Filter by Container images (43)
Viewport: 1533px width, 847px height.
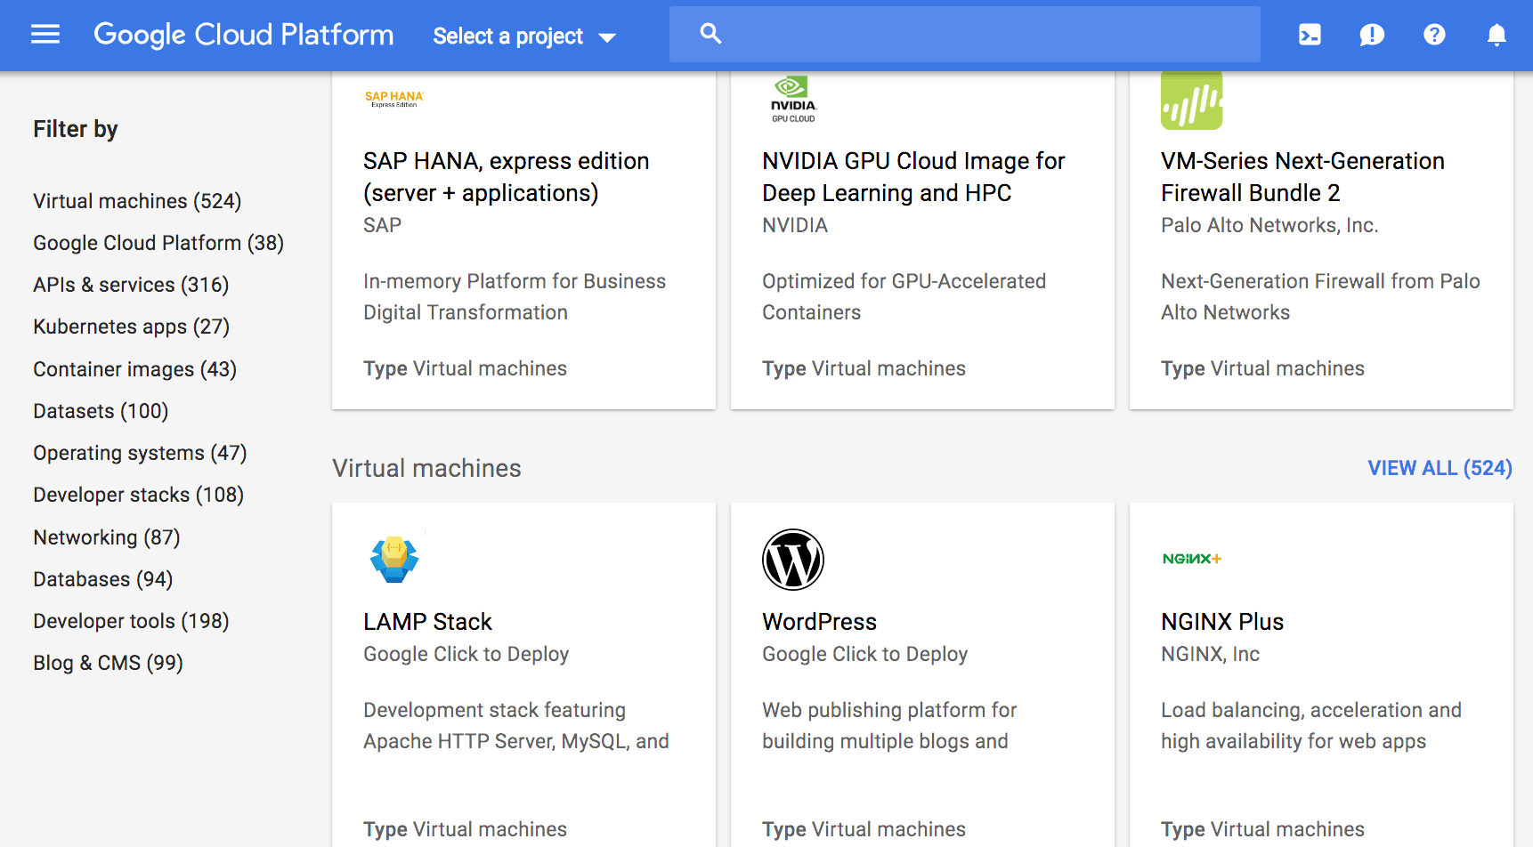point(135,369)
